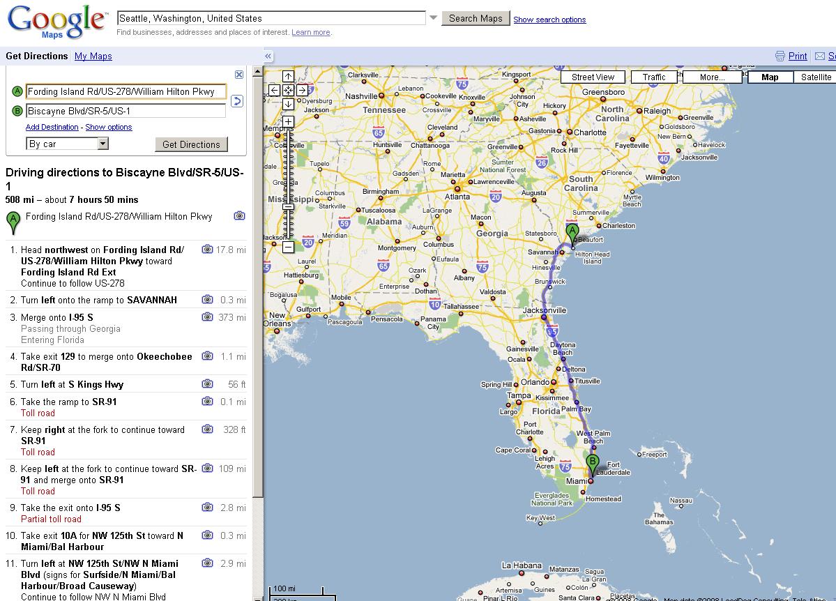Click the zoom in plus button

click(288, 122)
